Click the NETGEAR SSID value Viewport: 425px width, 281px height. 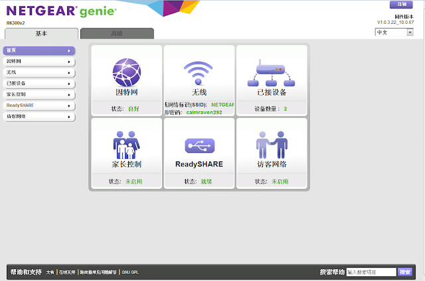pos(222,105)
